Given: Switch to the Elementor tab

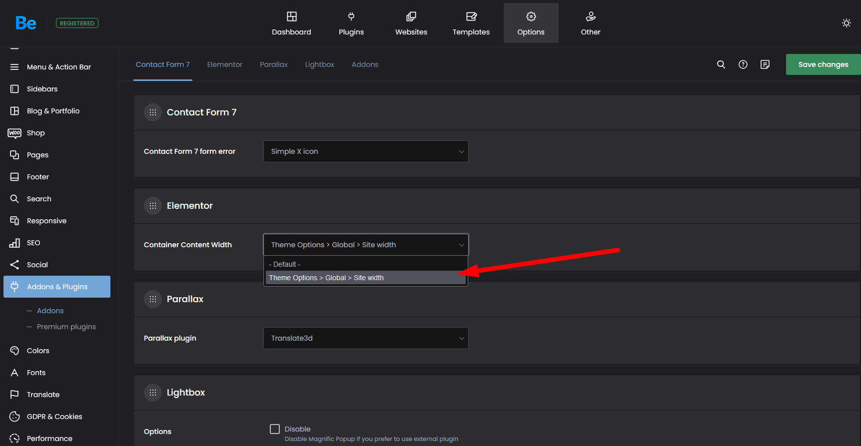Looking at the screenshot, I should [225, 64].
